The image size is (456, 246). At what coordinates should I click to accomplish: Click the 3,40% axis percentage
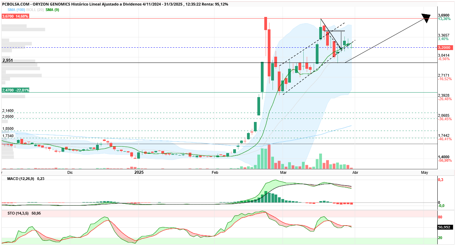(444, 39)
